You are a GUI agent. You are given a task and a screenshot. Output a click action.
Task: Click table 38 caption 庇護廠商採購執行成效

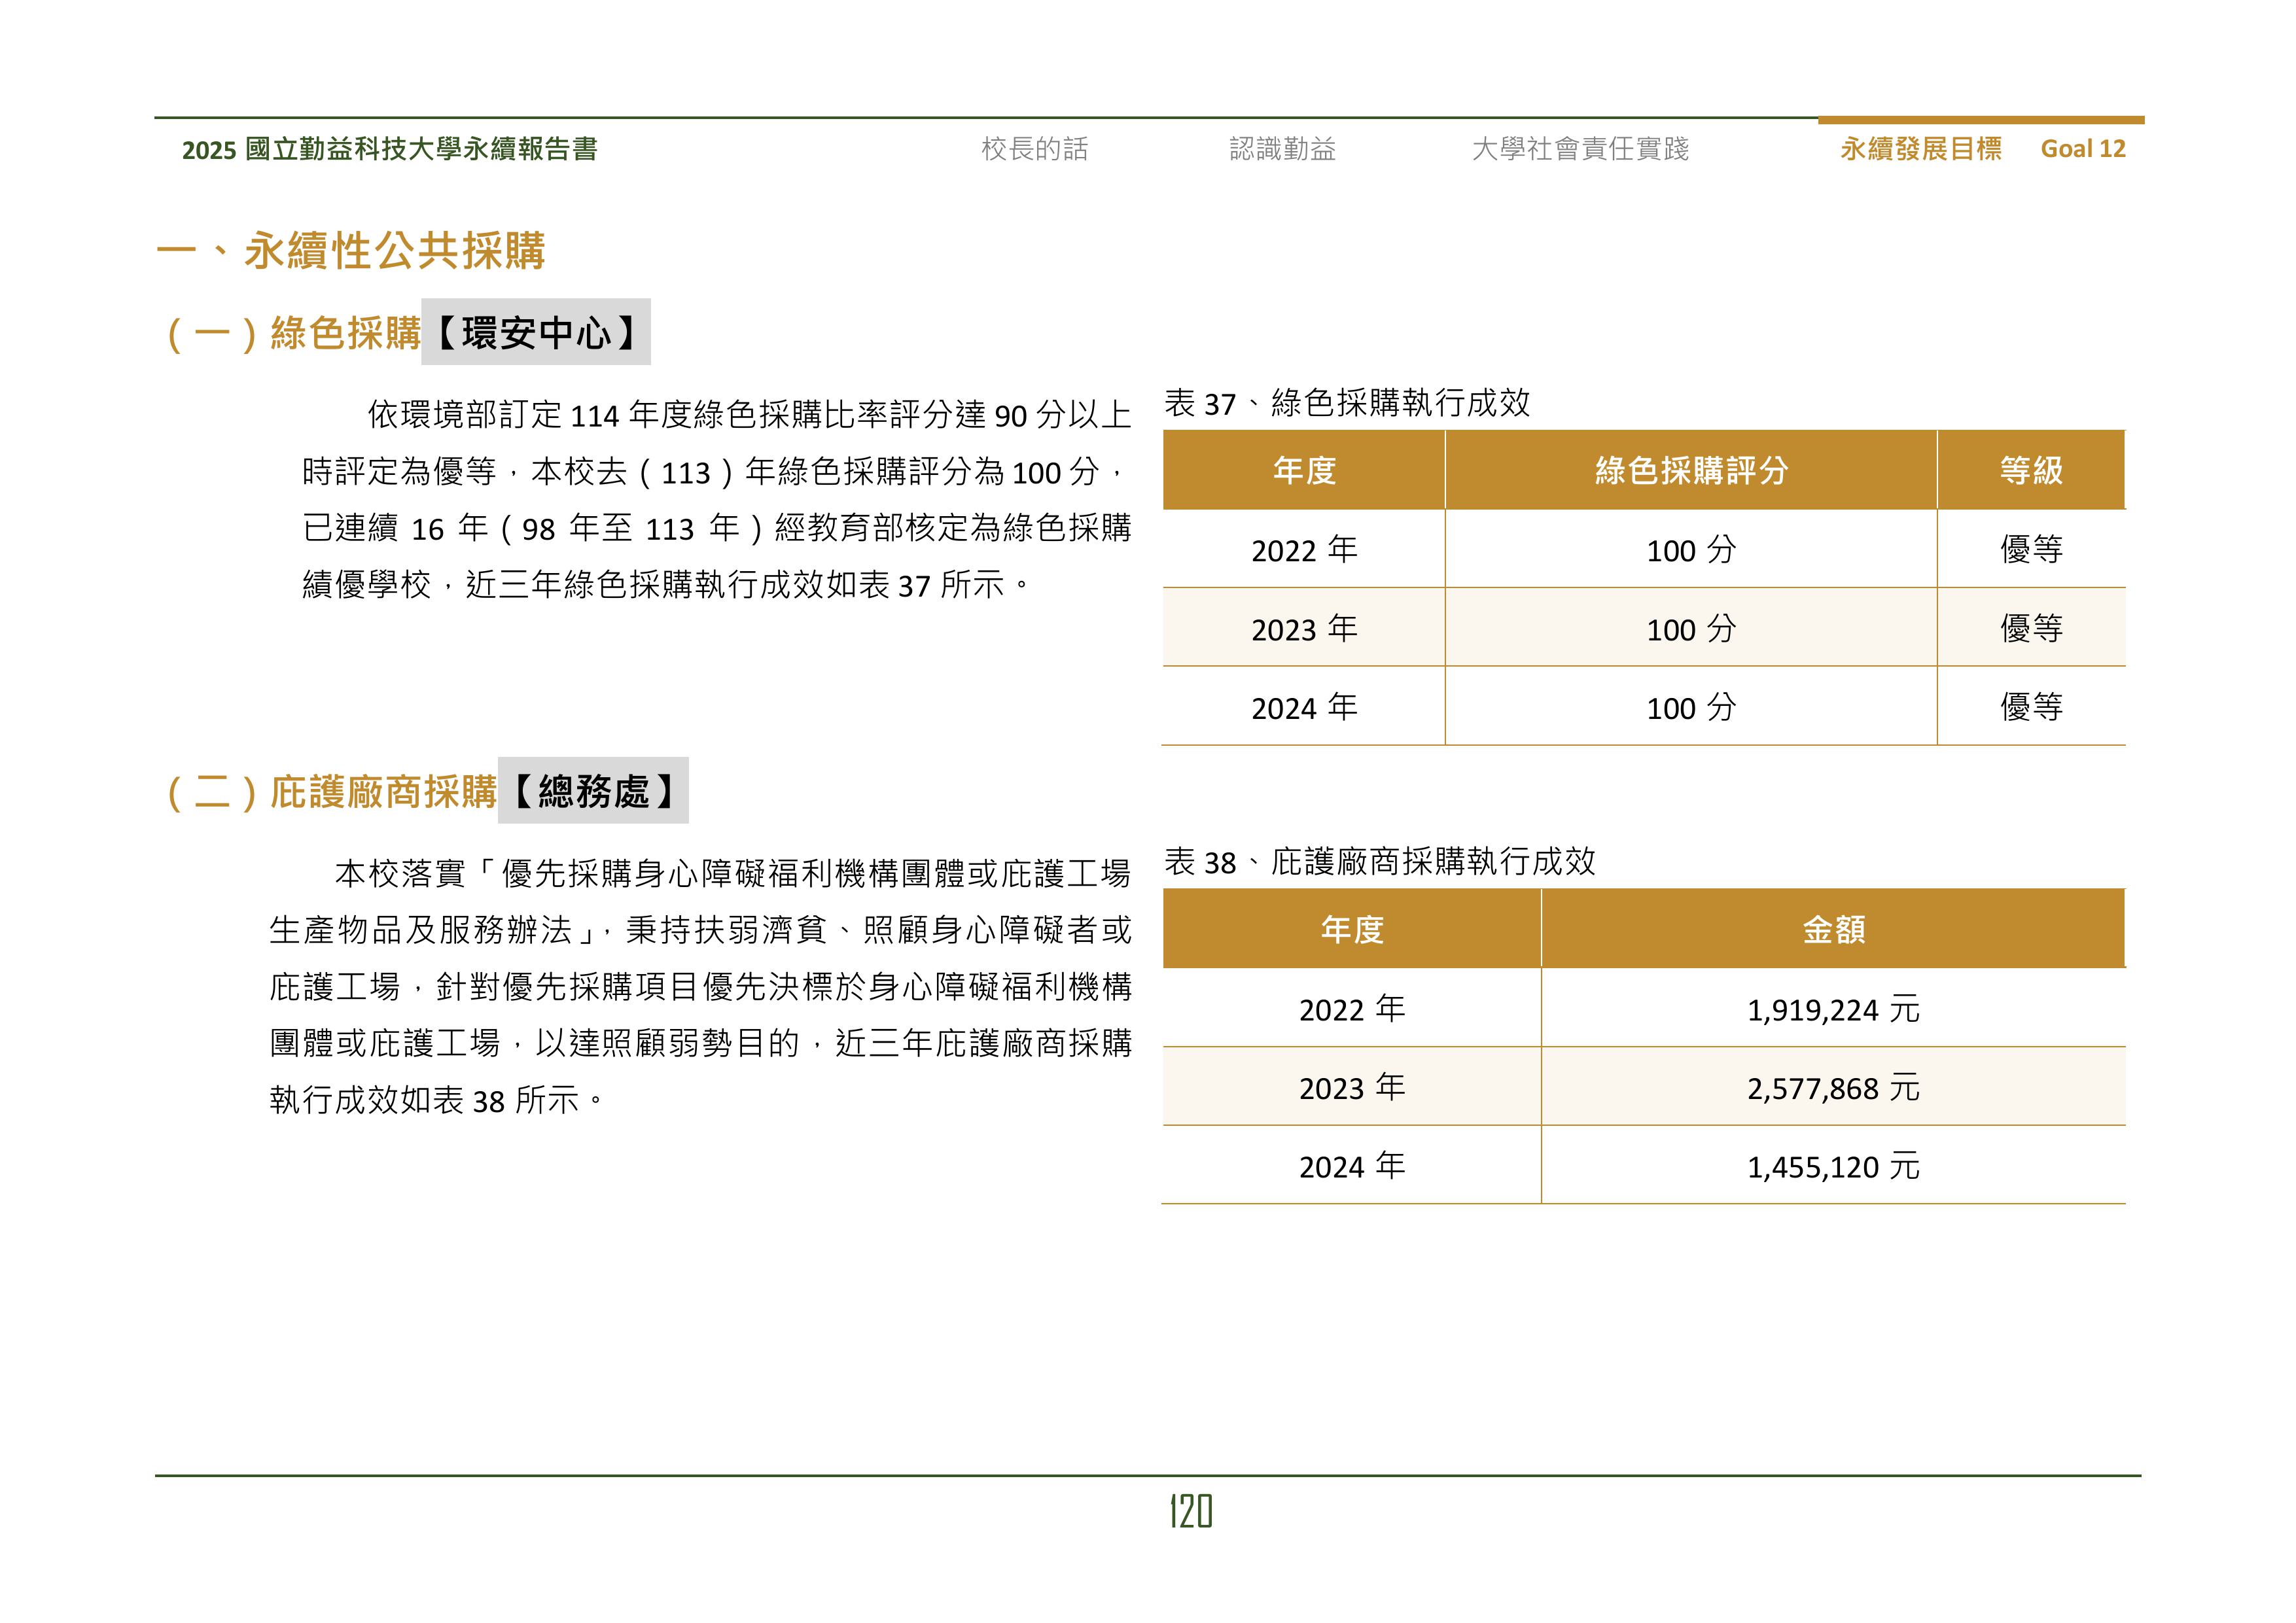1380,861
